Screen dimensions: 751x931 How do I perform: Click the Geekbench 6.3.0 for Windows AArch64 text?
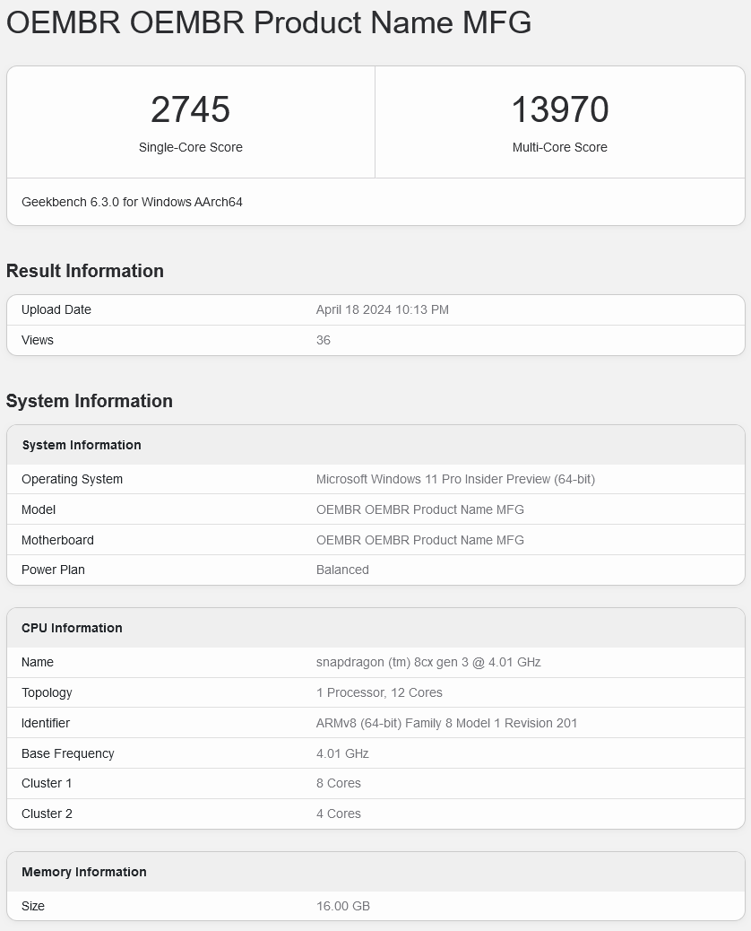132,202
